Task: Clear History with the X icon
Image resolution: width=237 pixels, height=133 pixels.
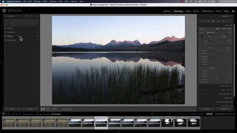Action: [37, 36]
